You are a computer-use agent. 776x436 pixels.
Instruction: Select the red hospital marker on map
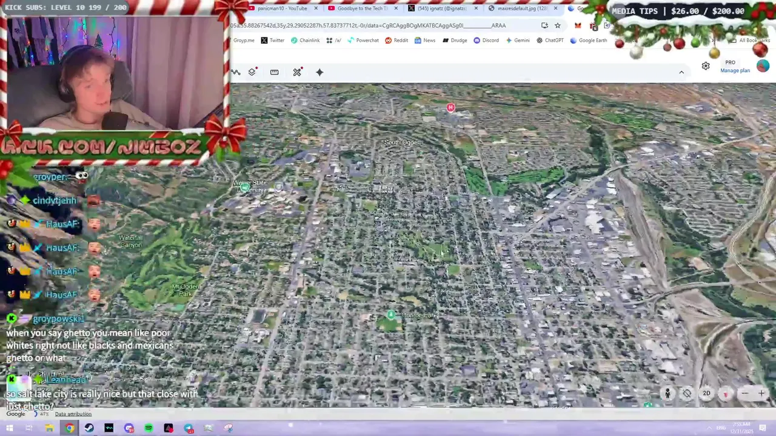450,108
